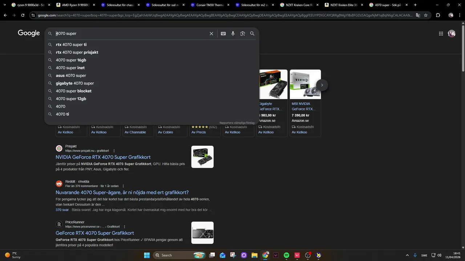Open '370 svar' link under Reddit result
The width and height of the screenshot is (465, 261).
click(x=62, y=210)
